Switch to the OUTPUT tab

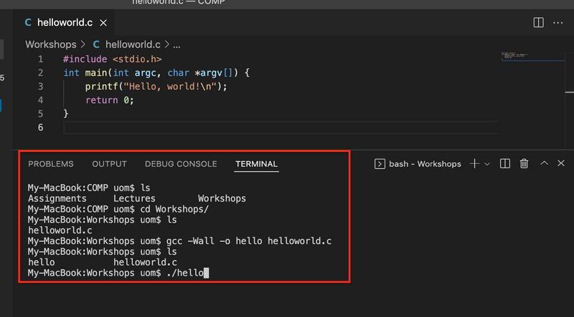pos(109,164)
